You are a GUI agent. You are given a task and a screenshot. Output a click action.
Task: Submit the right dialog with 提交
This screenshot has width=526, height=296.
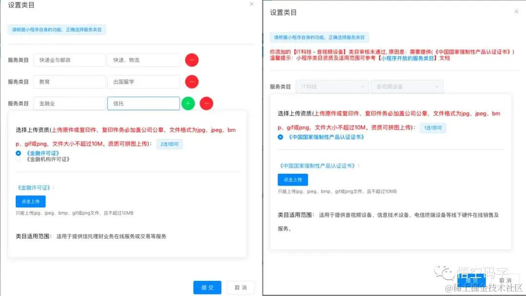coord(471,280)
